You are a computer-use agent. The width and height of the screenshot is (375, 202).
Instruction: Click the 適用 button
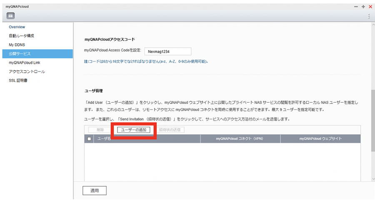(x=95, y=190)
